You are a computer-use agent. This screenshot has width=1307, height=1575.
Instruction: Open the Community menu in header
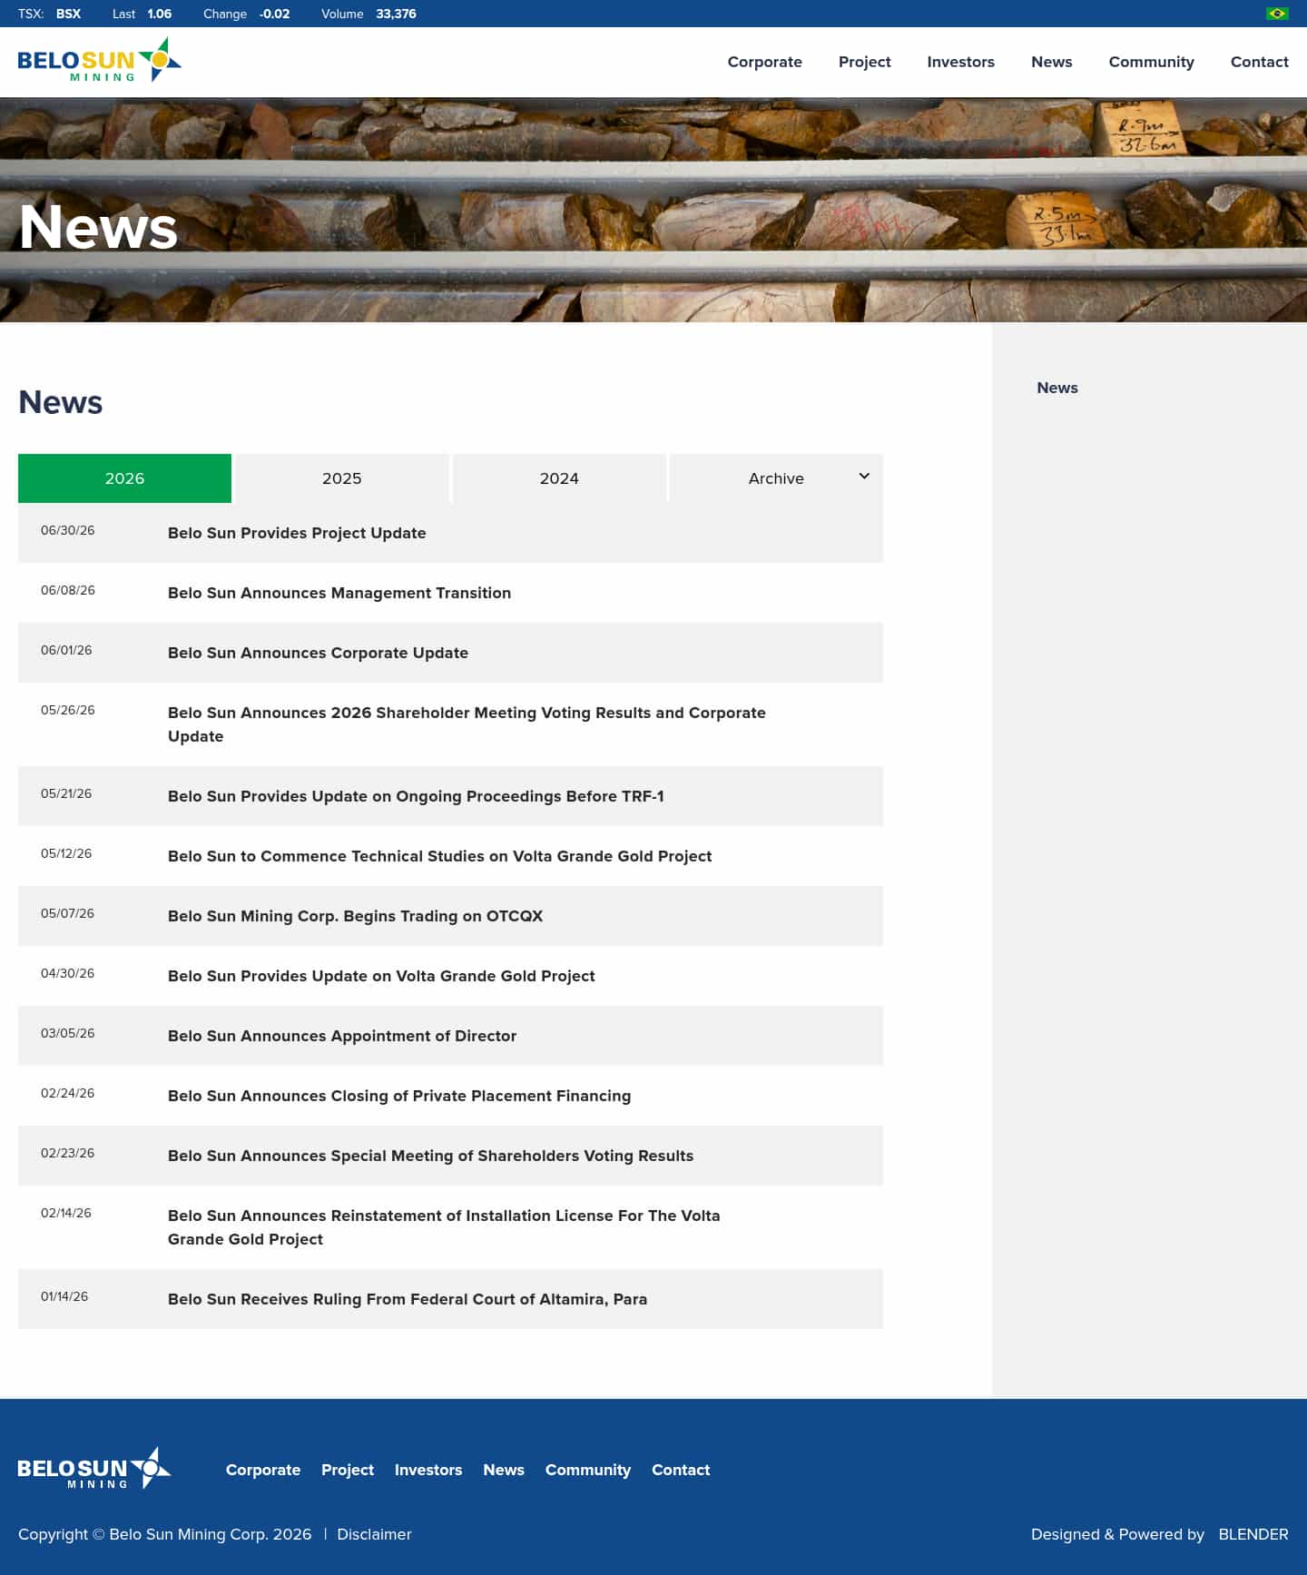pyautogui.click(x=1152, y=62)
